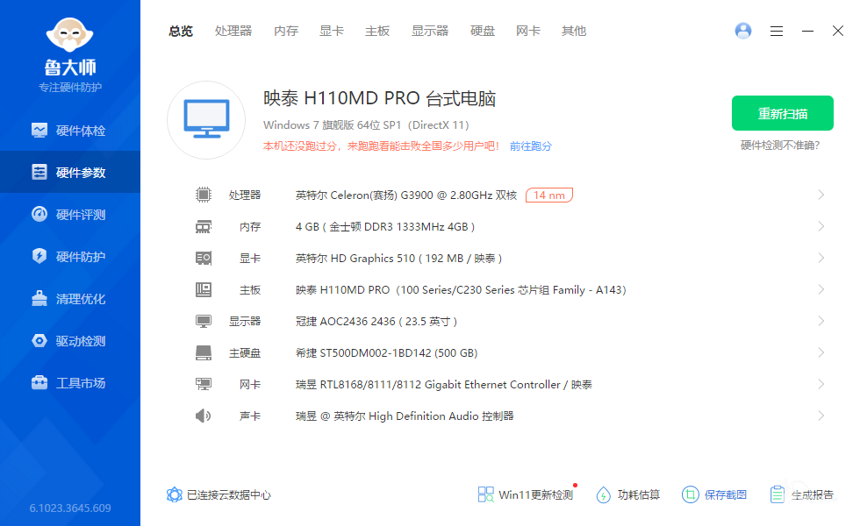Screen dimensions: 860x526
Task: Click the 金士顿 DDR3 memory description
Action: 385,227
